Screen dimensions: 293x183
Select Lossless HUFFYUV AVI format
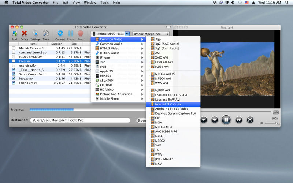173,95
